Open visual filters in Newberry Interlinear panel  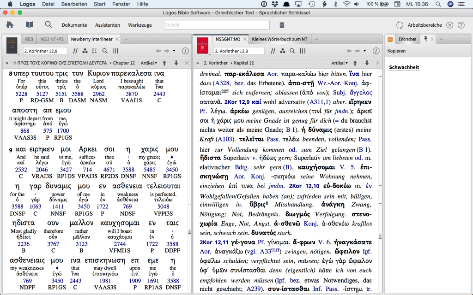click(x=84, y=51)
